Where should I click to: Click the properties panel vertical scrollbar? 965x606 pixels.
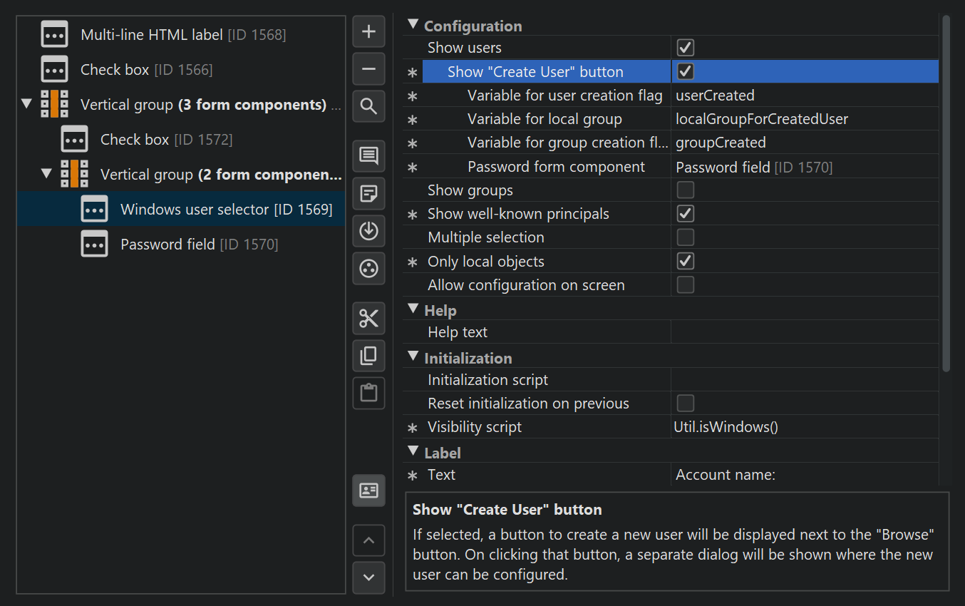coord(946,192)
